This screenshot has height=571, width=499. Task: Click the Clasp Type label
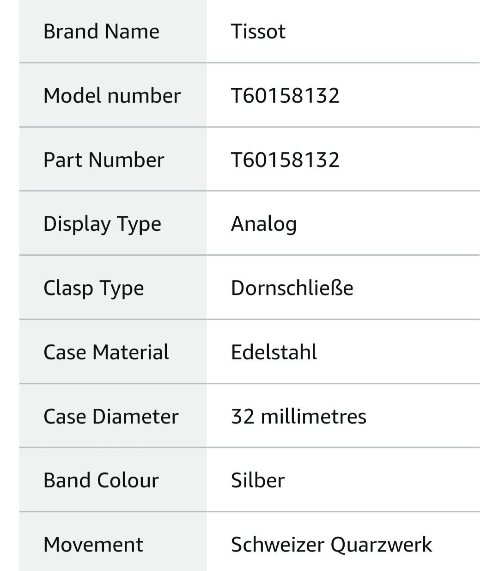[x=93, y=288]
